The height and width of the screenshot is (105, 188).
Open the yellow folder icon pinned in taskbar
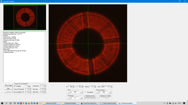tap(40, 103)
